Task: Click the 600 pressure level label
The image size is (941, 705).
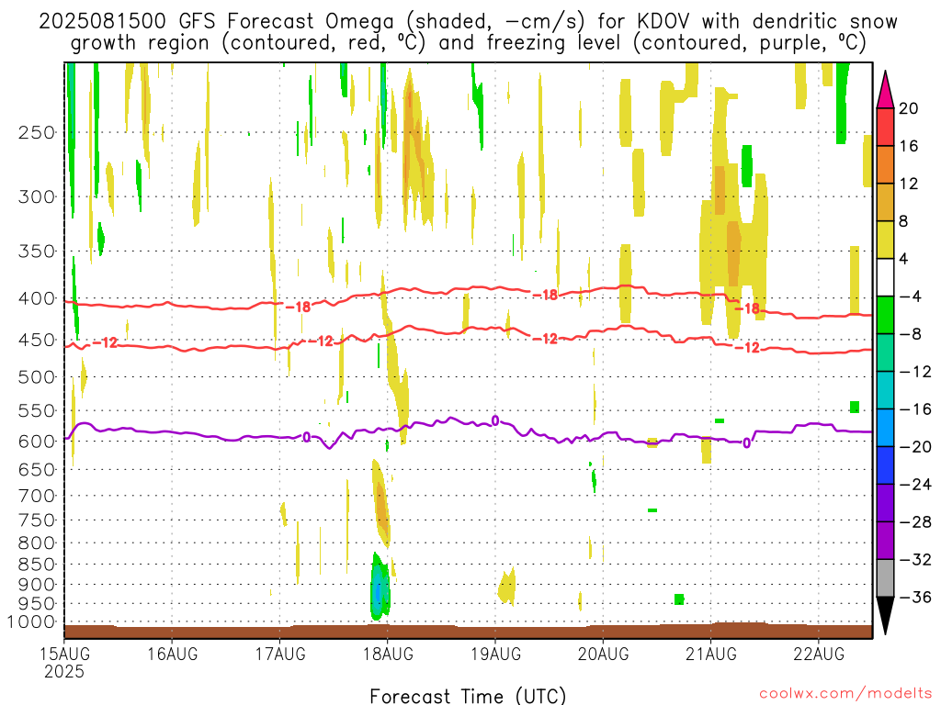Action: pyautogui.click(x=37, y=442)
